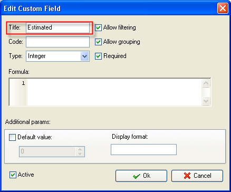This screenshot has height=192, width=231.
Task: Click the Formula scrollbar up arrow
Action: (x=206, y=83)
